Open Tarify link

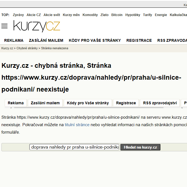[147, 15]
